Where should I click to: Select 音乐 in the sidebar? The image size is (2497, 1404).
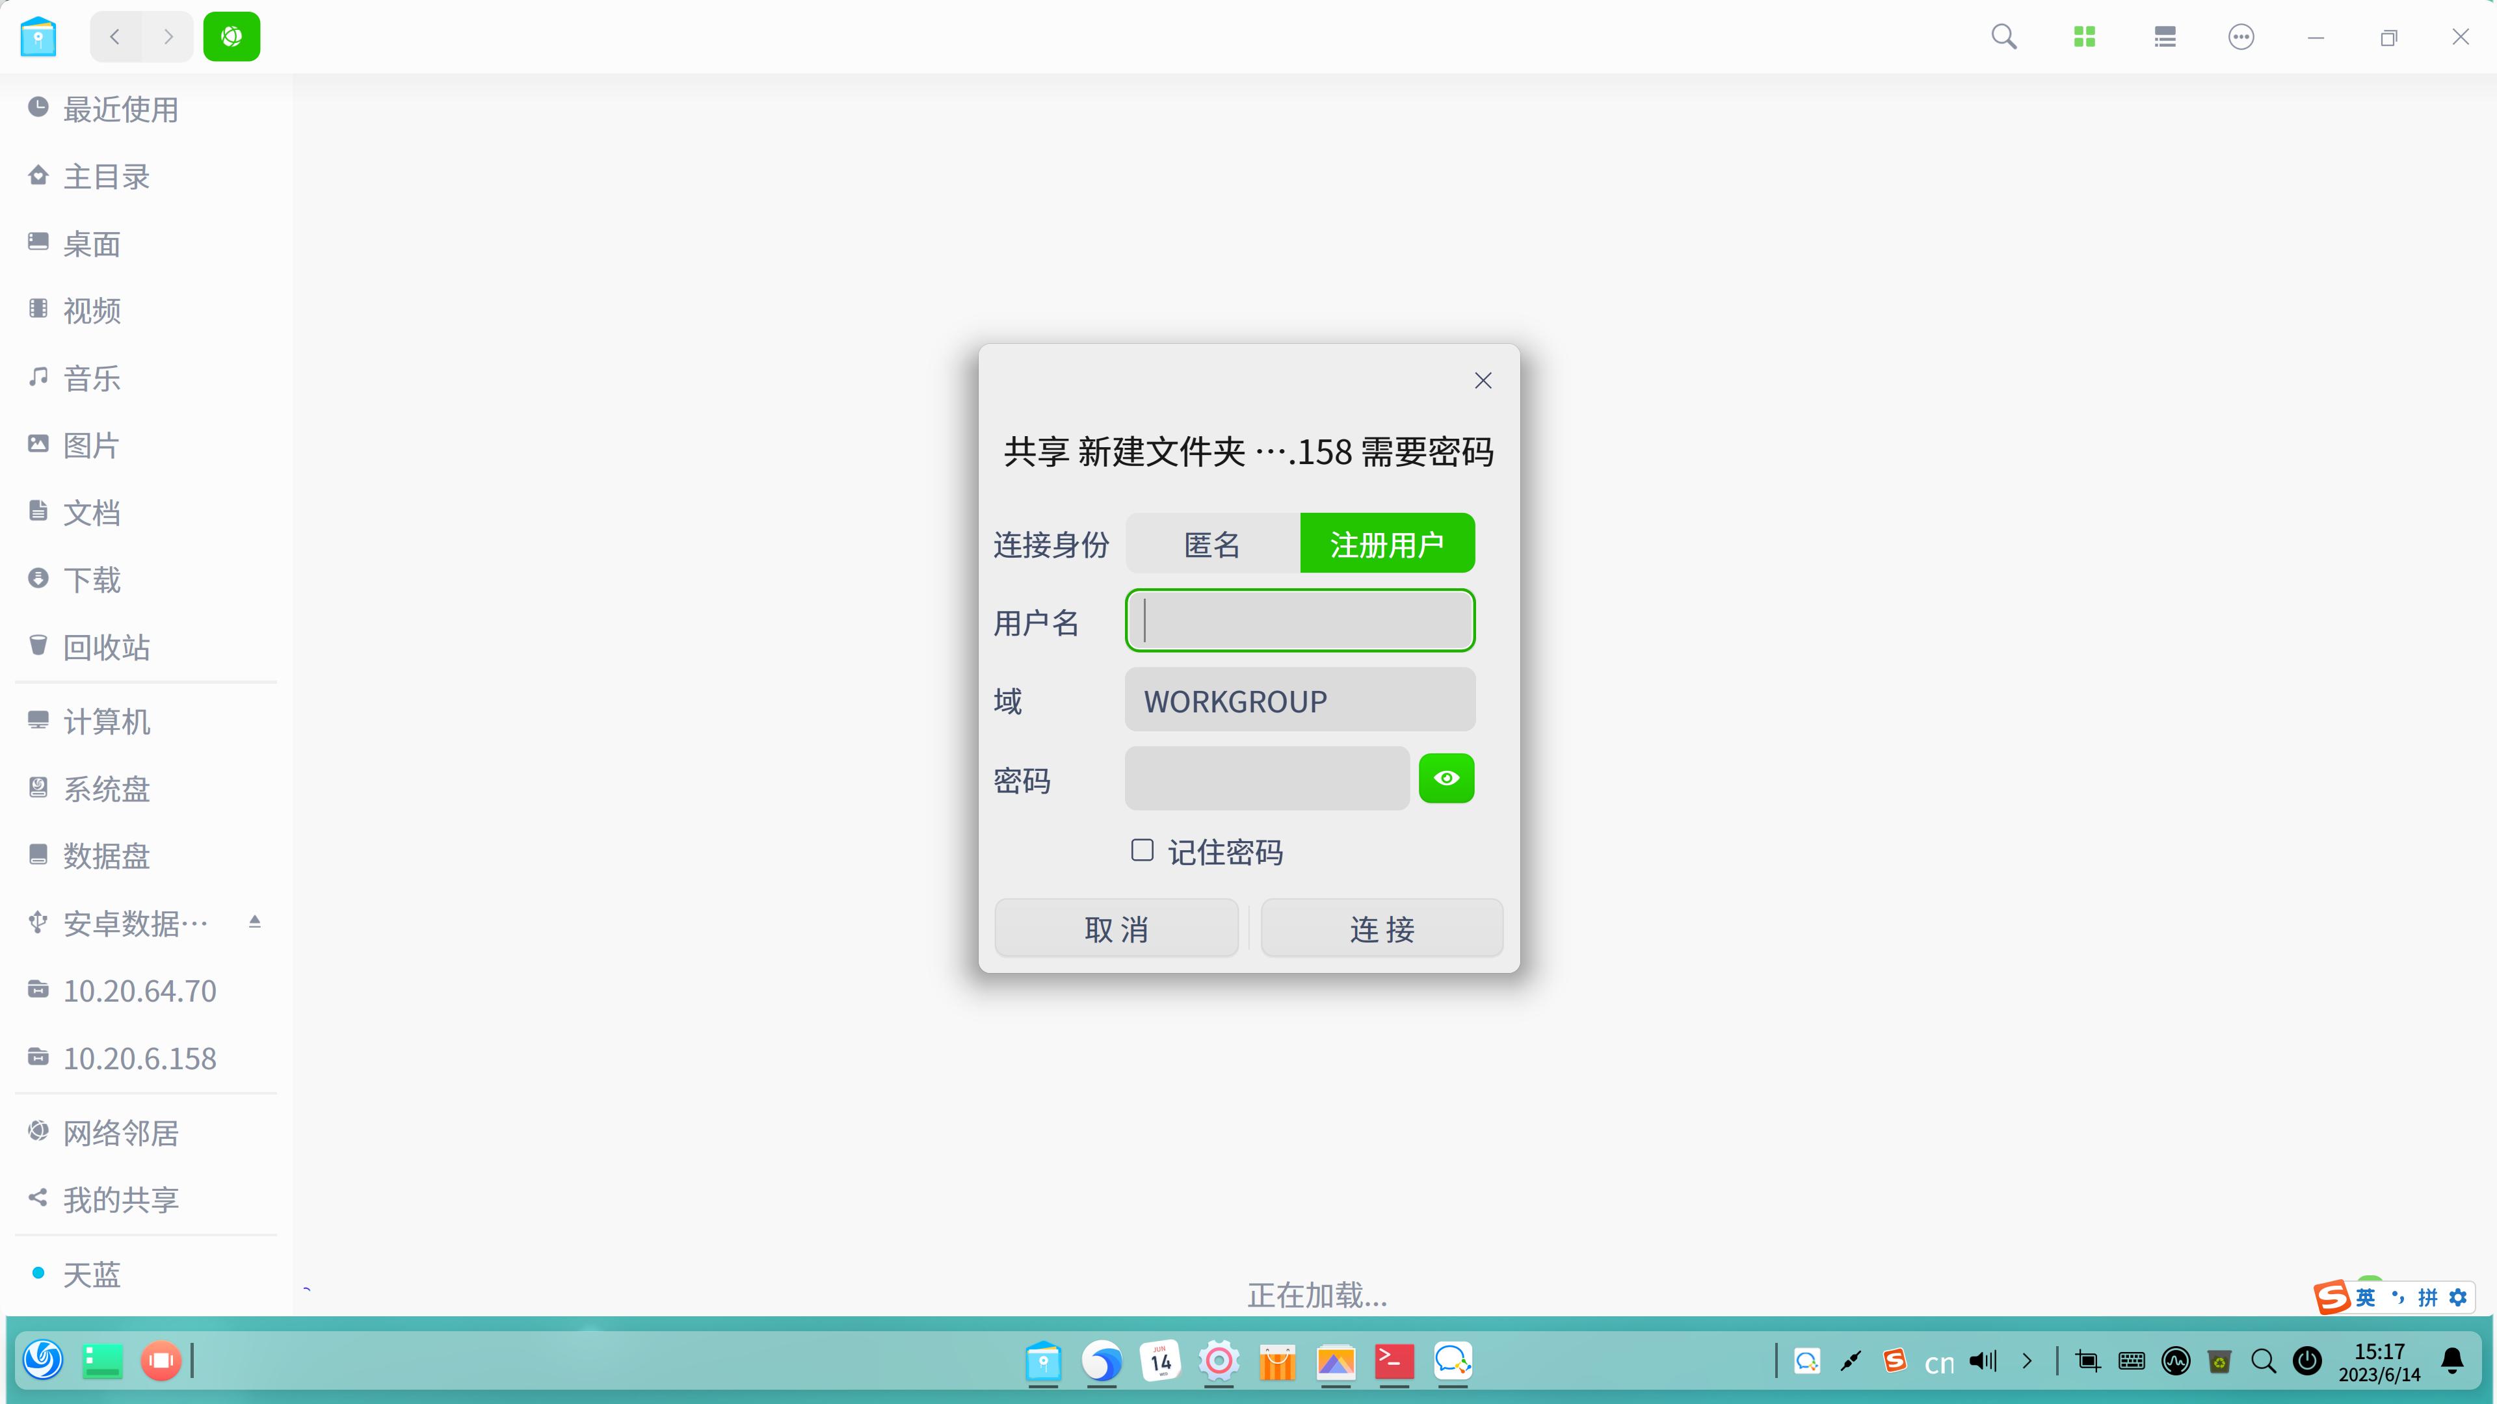146,378
